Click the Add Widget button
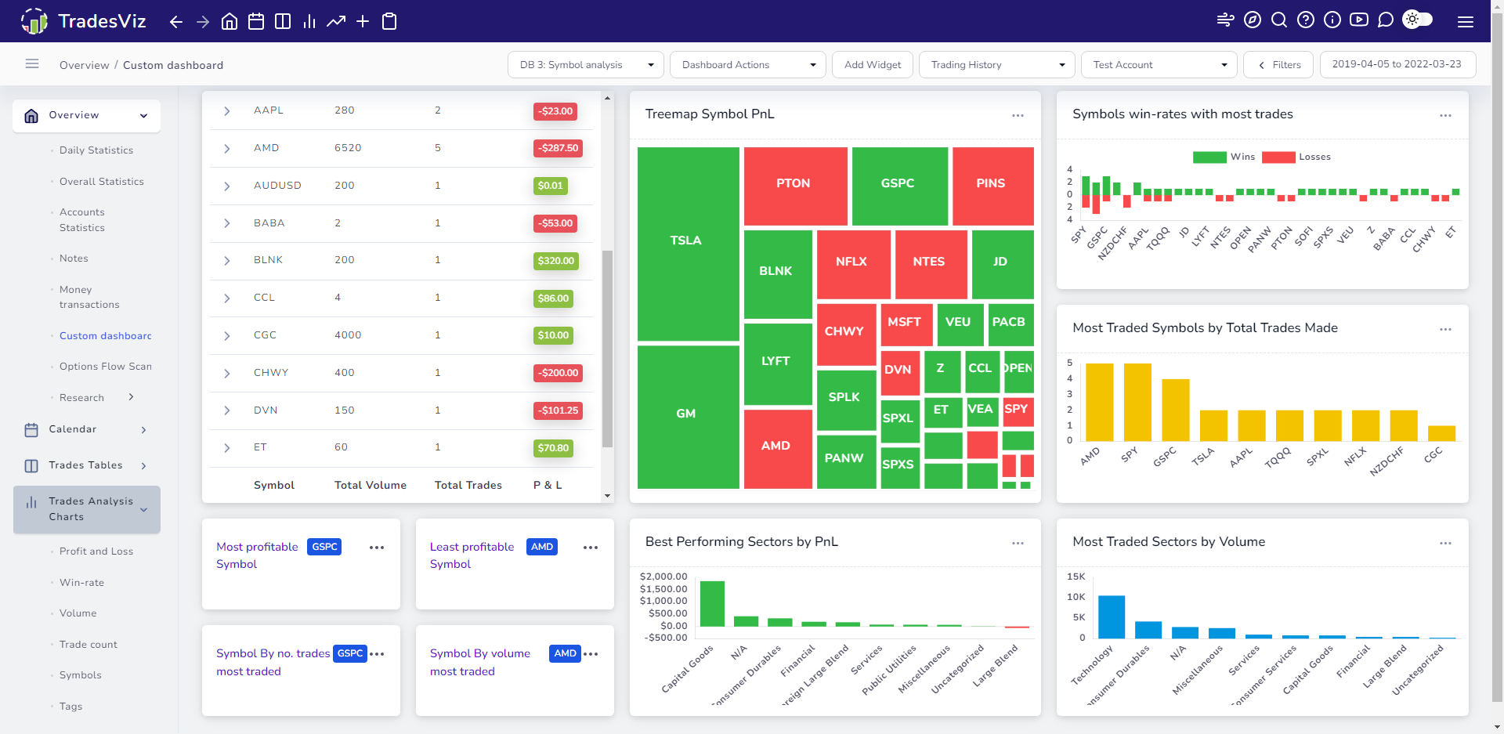The height and width of the screenshot is (734, 1504). [x=873, y=65]
